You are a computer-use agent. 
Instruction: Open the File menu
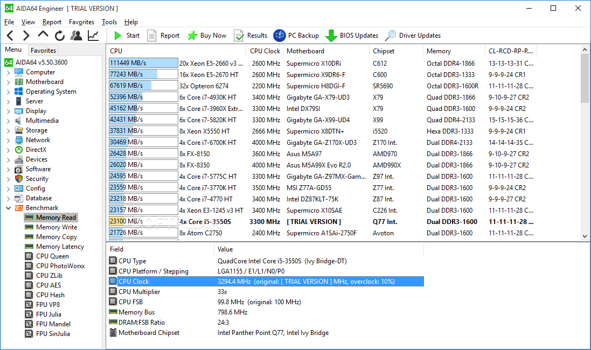(9, 22)
